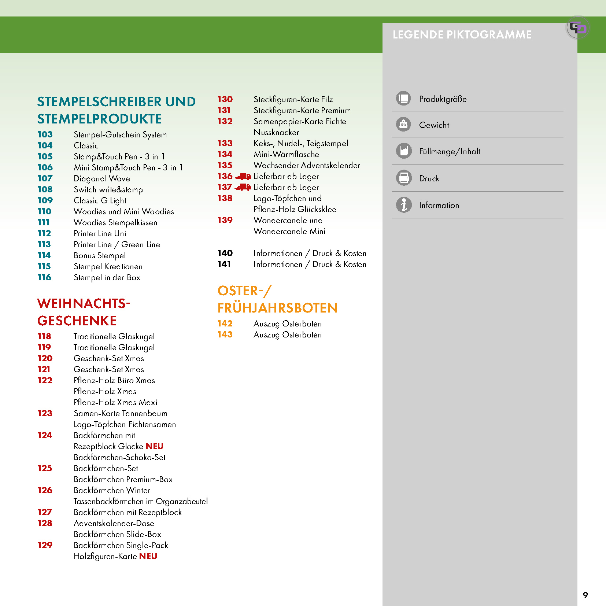The height and width of the screenshot is (606, 606).
Task: Click 'Geschenk-Set Xmas' on page 120
Action: click(109, 359)
